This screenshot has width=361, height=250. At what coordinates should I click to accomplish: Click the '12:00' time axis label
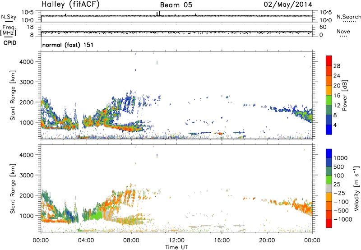point(176,241)
